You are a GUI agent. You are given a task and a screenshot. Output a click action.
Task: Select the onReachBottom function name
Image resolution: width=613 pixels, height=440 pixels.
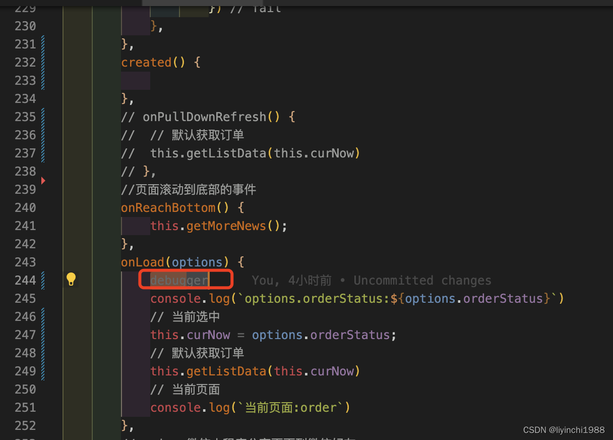[168, 207]
